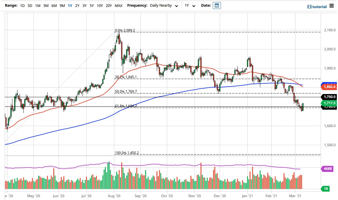Image resolution: width=338 pixels, height=200 pixels.
Task: Click the 1K green volume label
Action: pyautogui.click(x=326, y=189)
